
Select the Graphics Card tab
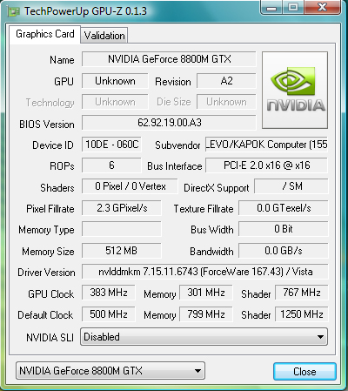coord(45,34)
